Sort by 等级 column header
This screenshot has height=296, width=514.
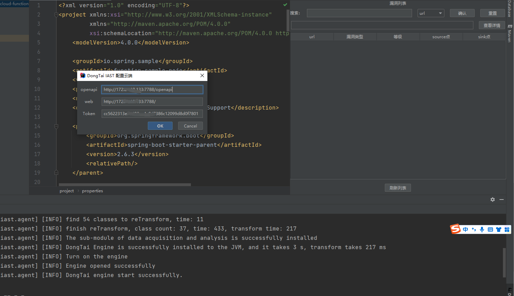[x=398, y=37]
